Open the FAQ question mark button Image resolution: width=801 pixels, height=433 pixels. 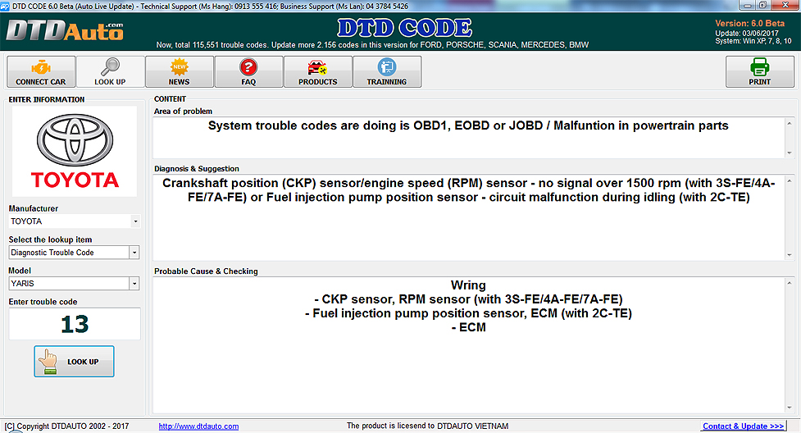[x=248, y=72]
